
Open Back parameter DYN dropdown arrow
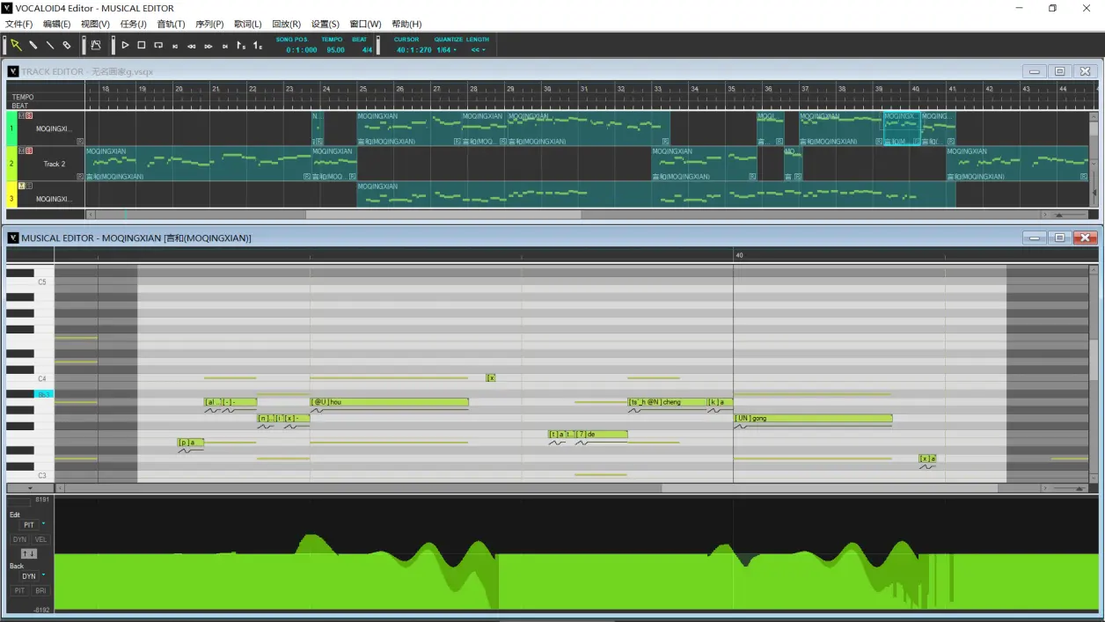[x=43, y=574]
